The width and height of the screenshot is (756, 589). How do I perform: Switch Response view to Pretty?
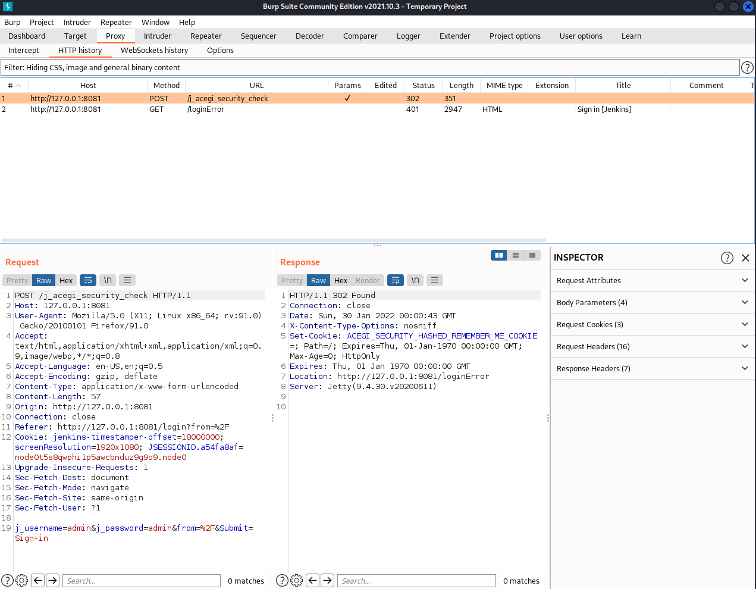pyautogui.click(x=292, y=281)
